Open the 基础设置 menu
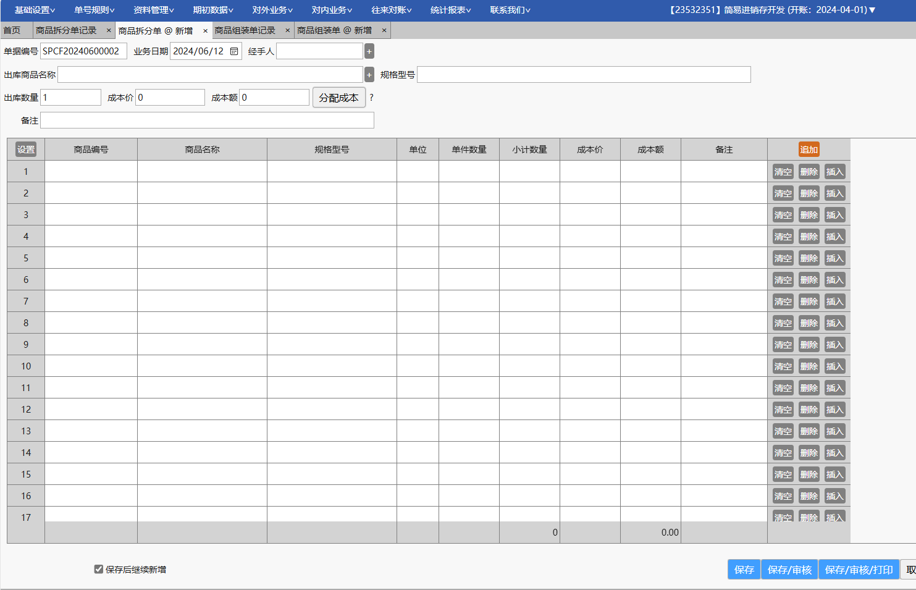The image size is (916, 590). [35, 10]
